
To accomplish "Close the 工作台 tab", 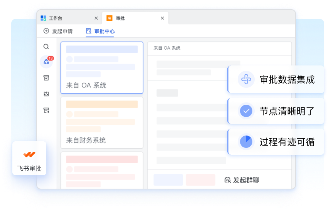I will pyautogui.click(x=96, y=18).
